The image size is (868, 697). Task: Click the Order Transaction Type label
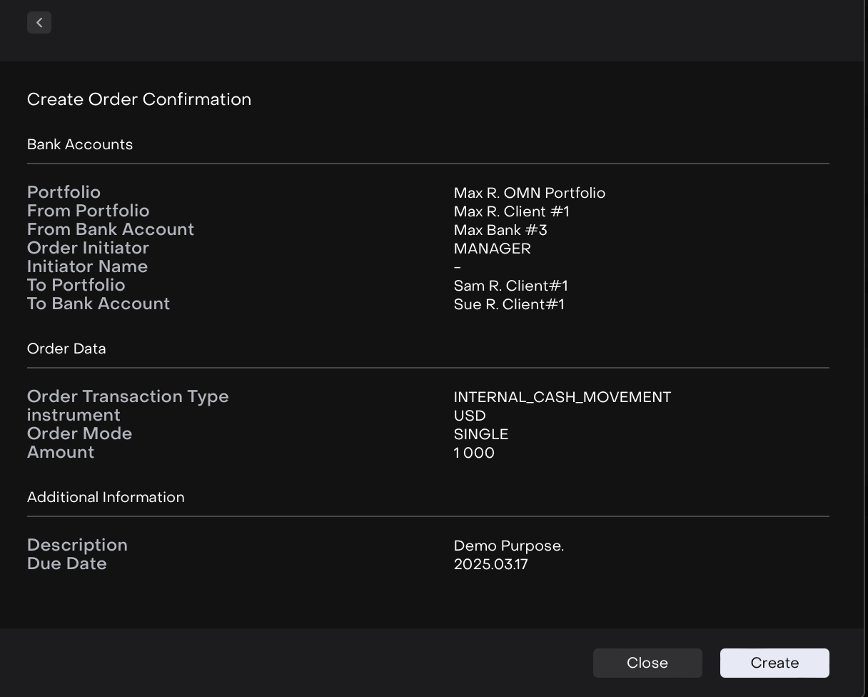pyautogui.click(x=128, y=396)
